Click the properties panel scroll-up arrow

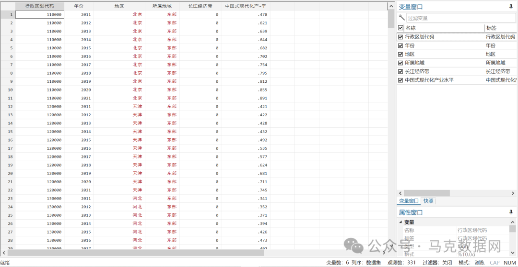(x=512, y=222)
